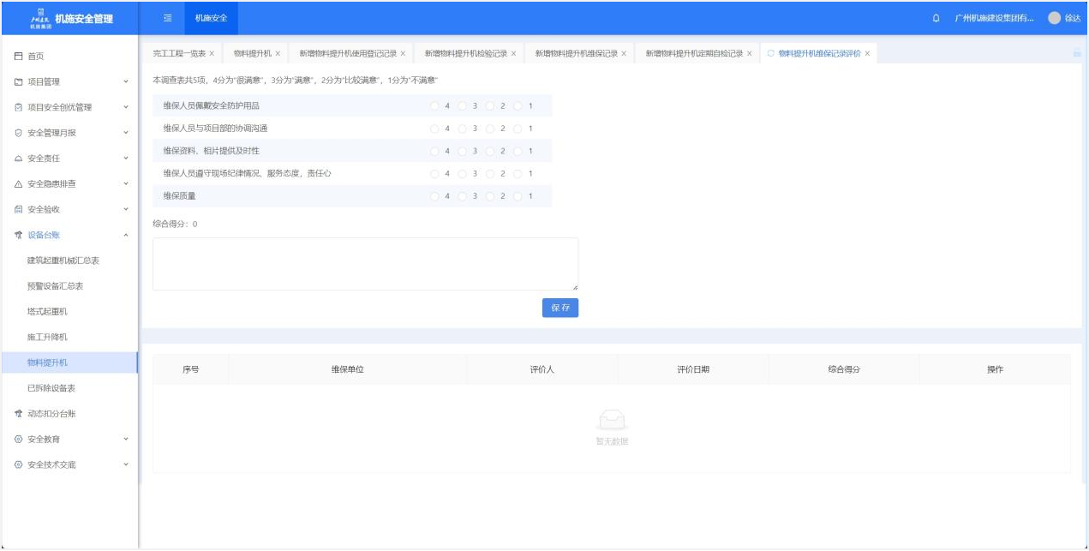Click the 首页 home icon in sidebar

[x=19, y=57]
